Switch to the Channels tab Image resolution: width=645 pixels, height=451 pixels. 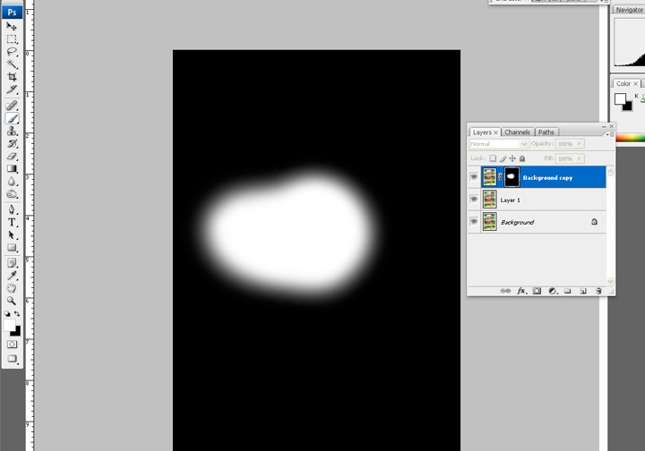pos(517,132)
